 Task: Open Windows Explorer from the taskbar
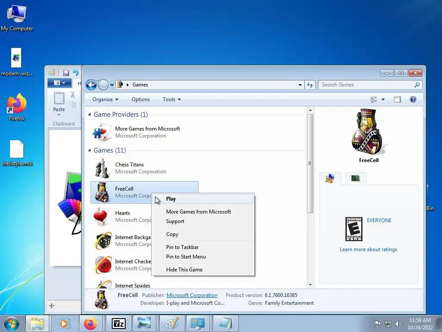click(x=37, y=323)
